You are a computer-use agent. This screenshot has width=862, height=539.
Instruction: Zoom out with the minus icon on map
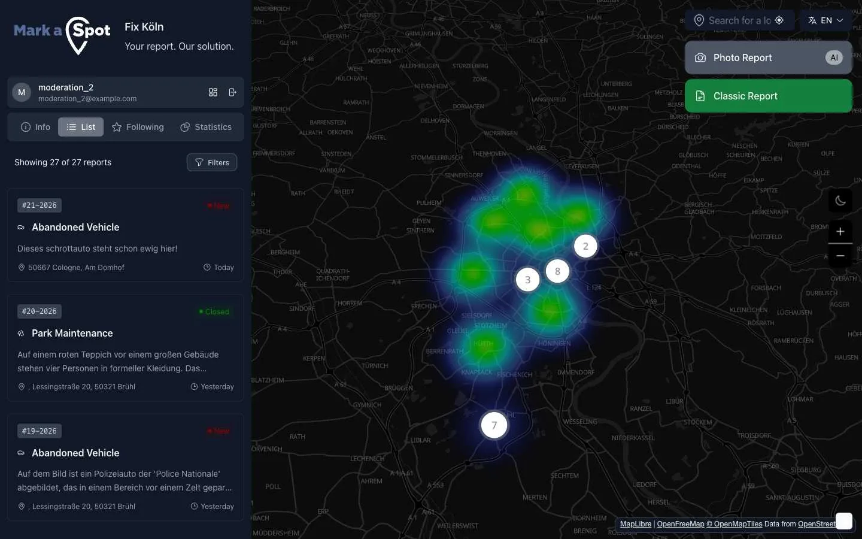click(840, 256)
